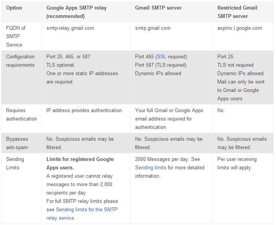
Task: Click the 'Configuration requirements' row label
Action: [20, 61]
